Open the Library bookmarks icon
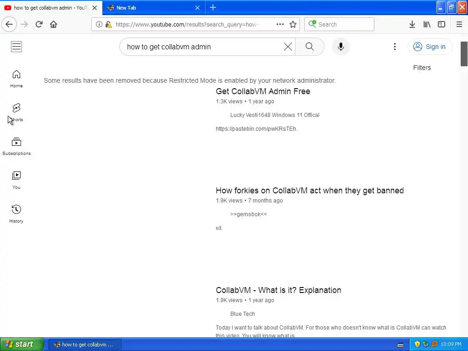Screen dimensions: 468x351 pyautogui.click(x=427, y=24)
